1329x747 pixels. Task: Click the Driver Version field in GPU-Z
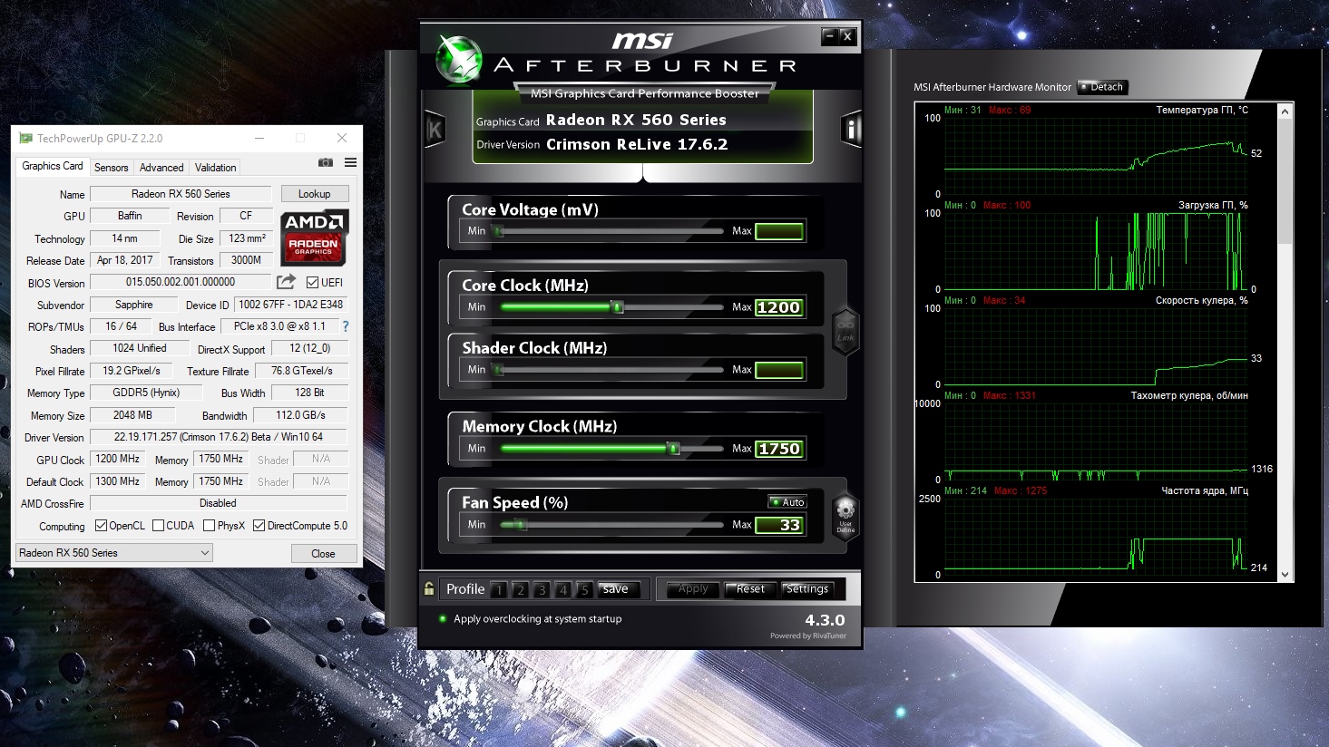tap(219, 437)
